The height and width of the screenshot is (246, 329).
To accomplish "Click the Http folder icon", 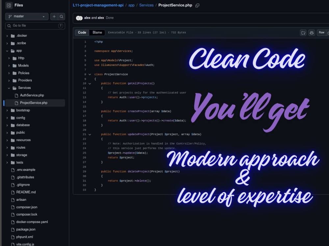I will [14, 58].
